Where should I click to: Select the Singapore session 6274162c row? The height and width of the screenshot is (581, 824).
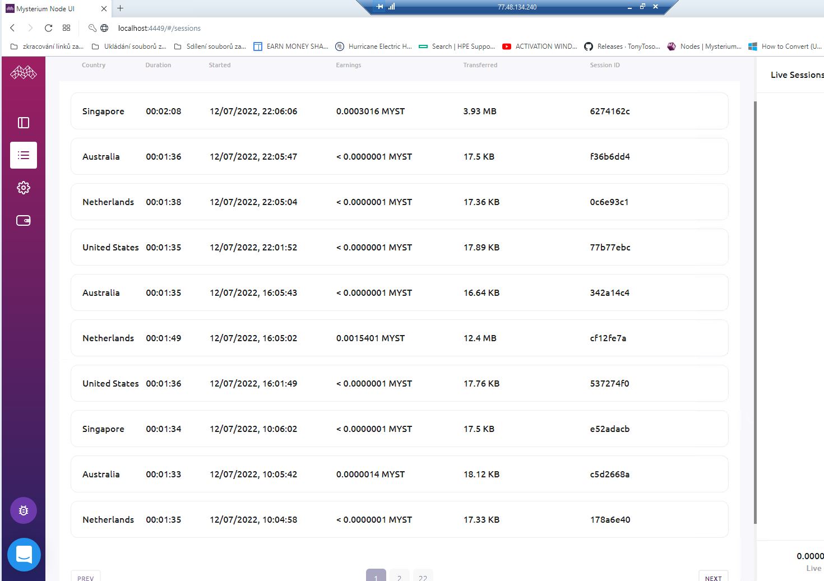click(399, 111)
